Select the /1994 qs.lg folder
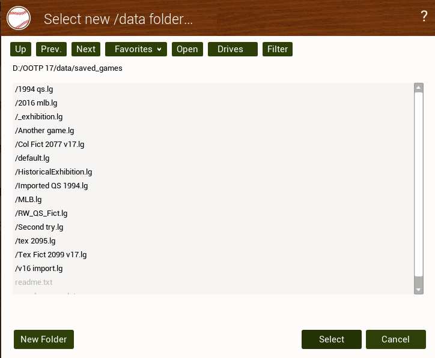 pos(213,89)
